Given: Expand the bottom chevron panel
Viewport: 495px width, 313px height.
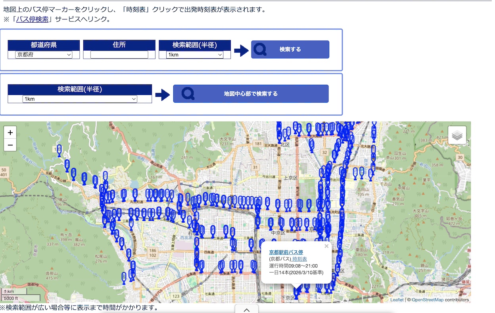Looking at the screenshot, I should (246, 309).
